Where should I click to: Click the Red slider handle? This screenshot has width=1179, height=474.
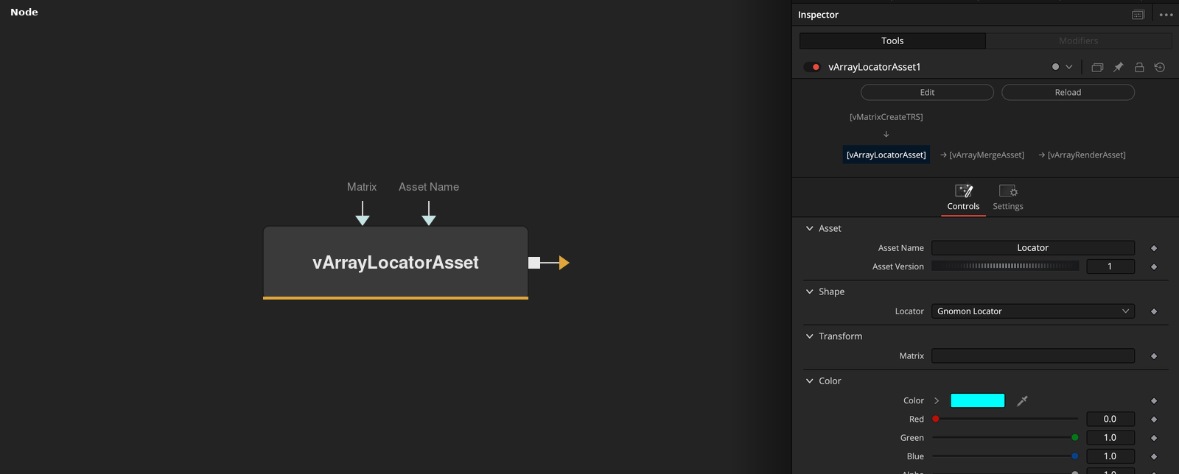pyautogui.click(x=936, y=419)
